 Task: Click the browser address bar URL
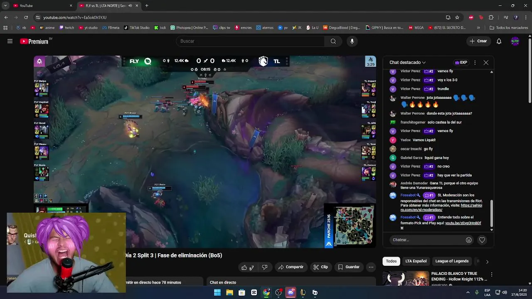point(75,17)
